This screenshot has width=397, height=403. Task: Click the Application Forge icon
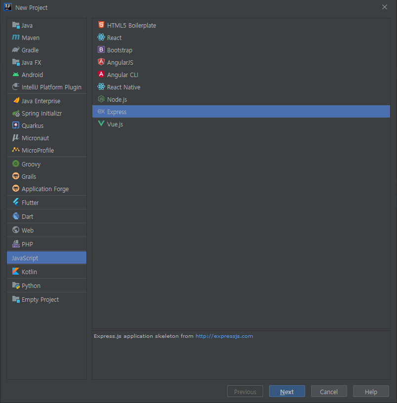pos(16,188)
